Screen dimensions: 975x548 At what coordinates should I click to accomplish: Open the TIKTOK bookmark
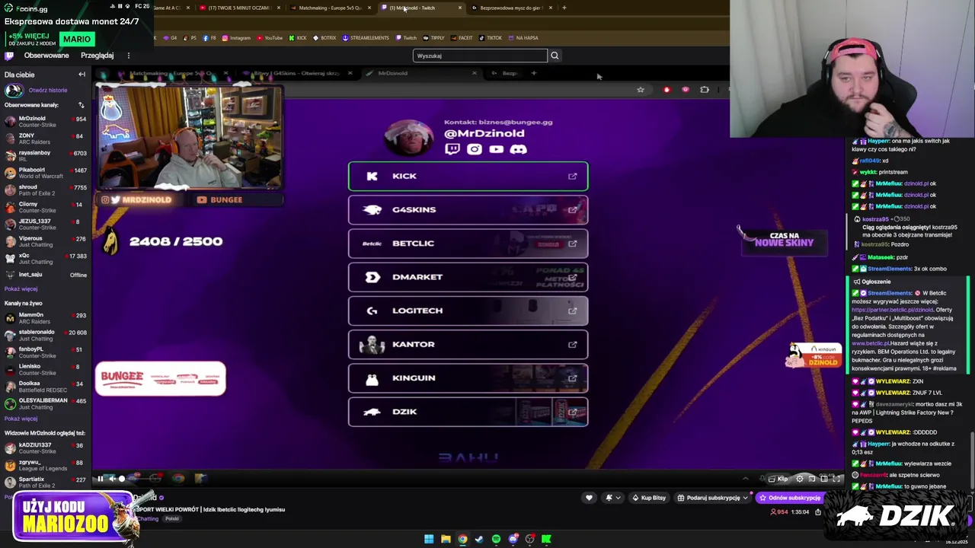coord(491,38)
